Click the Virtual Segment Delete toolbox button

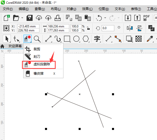coord(28,39)
